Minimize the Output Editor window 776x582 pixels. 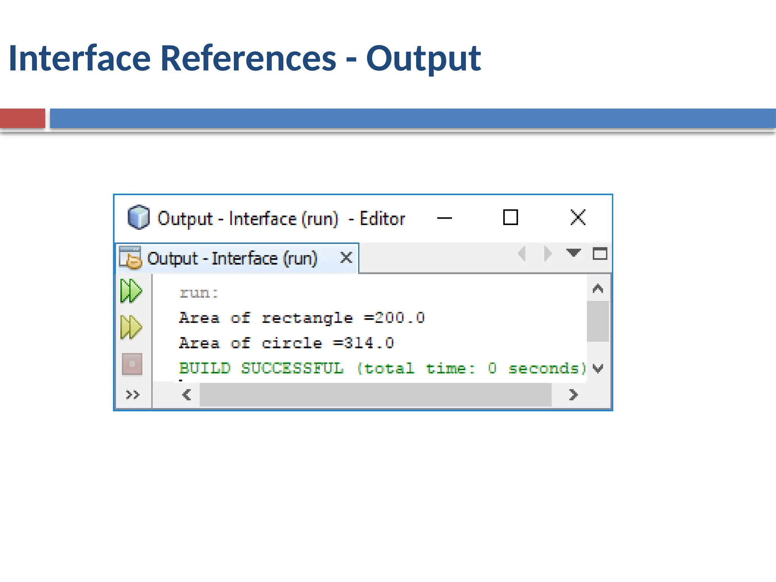[444, 218]
